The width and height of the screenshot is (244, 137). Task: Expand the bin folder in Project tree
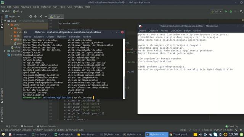(11, 29)
